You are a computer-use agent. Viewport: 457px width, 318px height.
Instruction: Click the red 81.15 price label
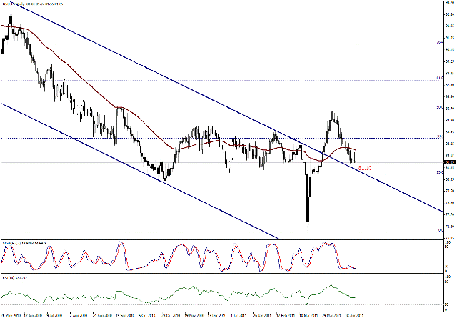(x=366, y=167)
